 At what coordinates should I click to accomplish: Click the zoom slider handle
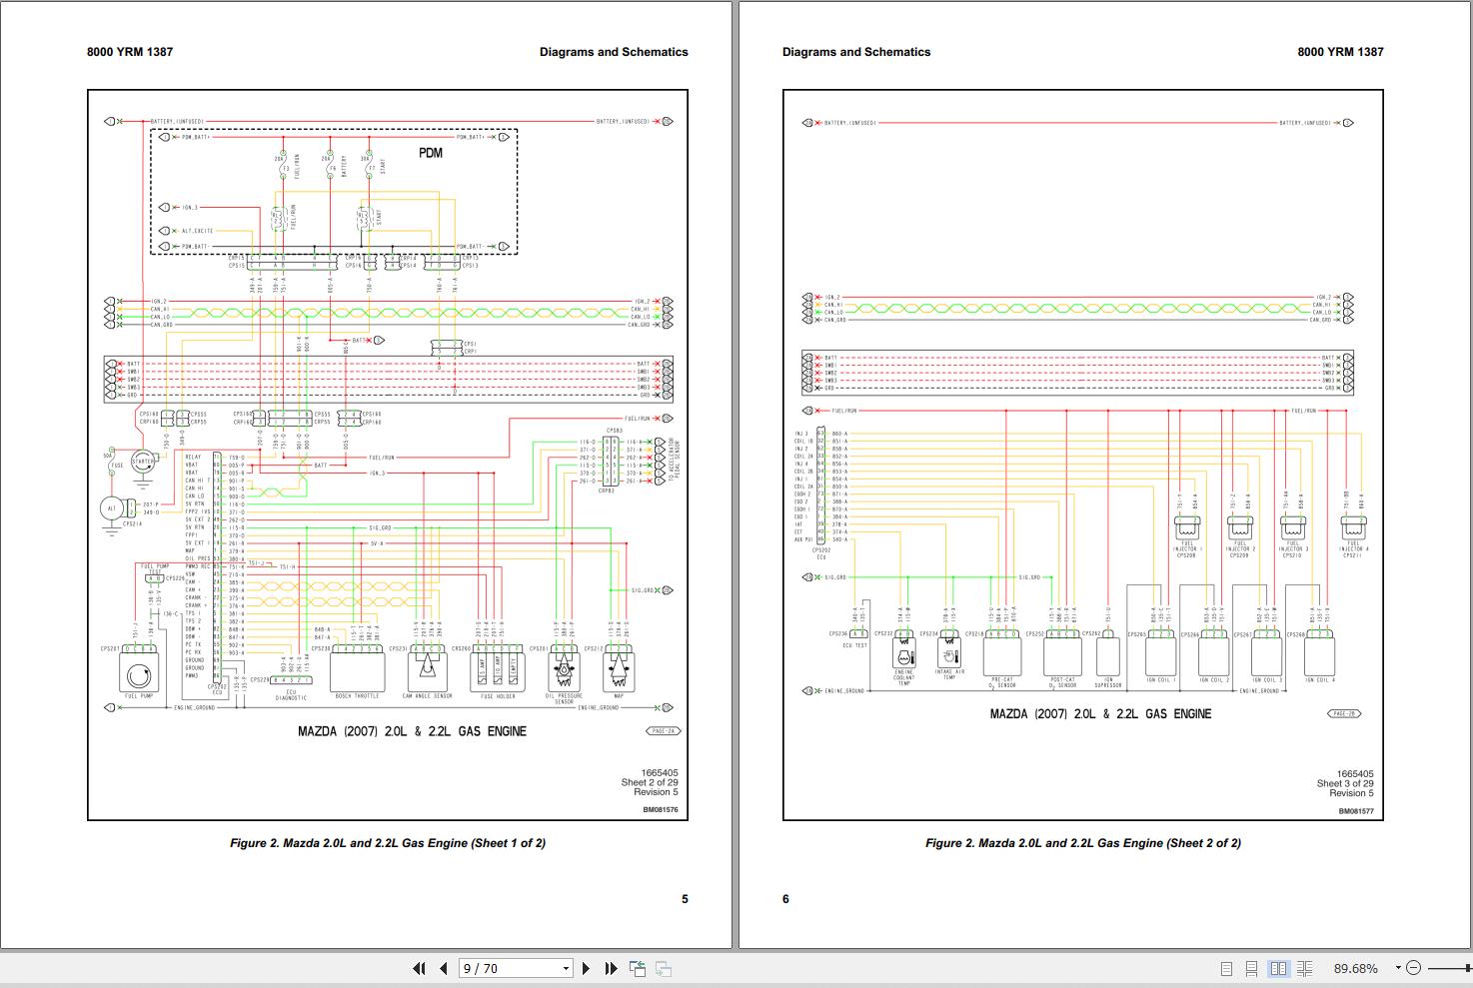(x=1465, y=968)
